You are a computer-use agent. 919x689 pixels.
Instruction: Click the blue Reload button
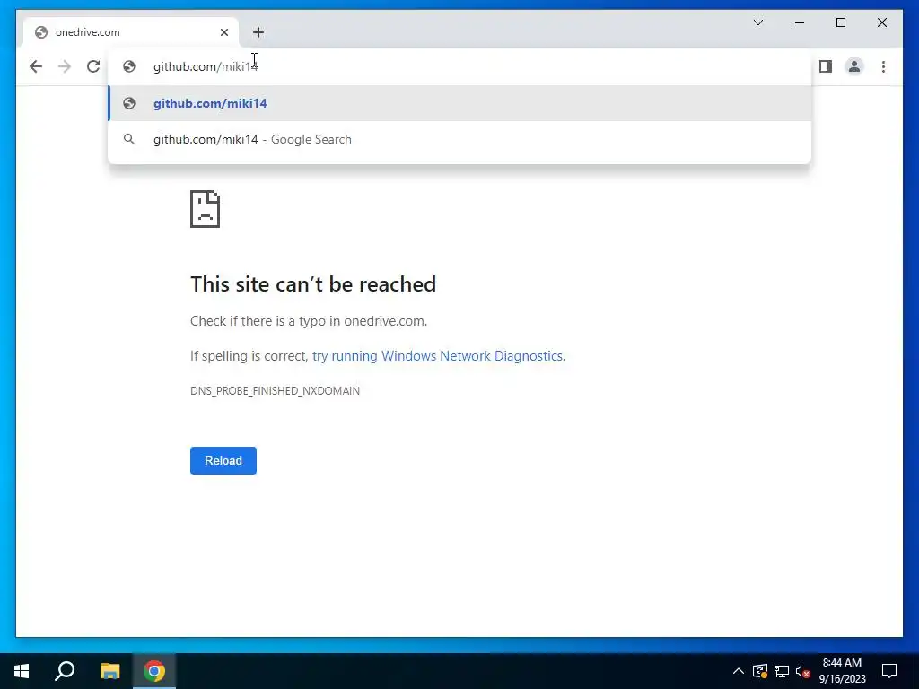[x=223, y=460]
